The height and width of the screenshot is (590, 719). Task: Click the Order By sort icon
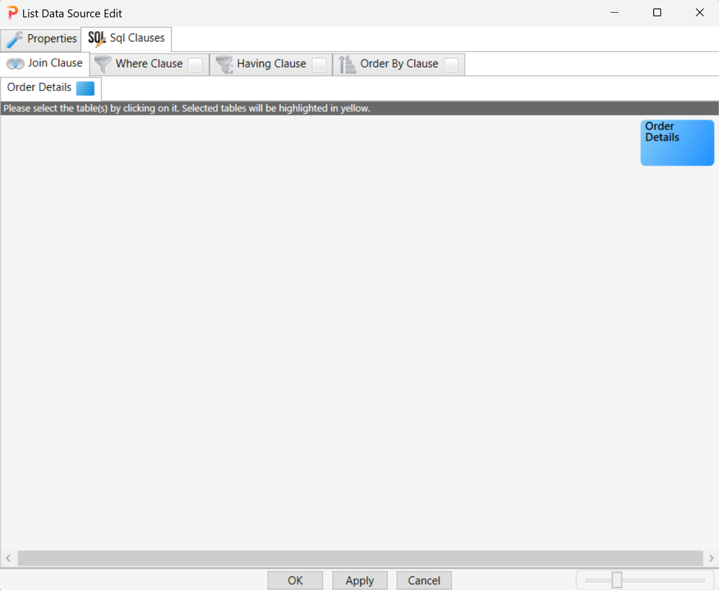point(347,64)
